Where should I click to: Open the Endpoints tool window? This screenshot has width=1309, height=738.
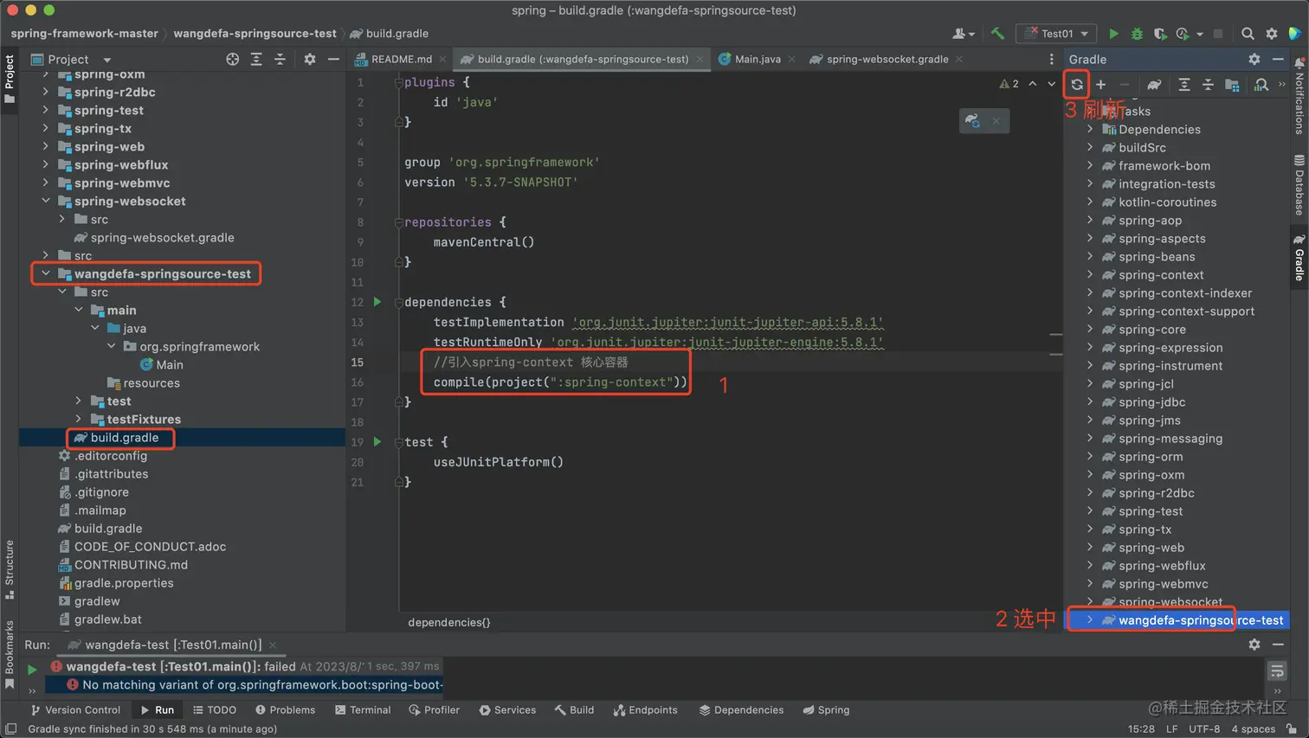coord(646,709)
